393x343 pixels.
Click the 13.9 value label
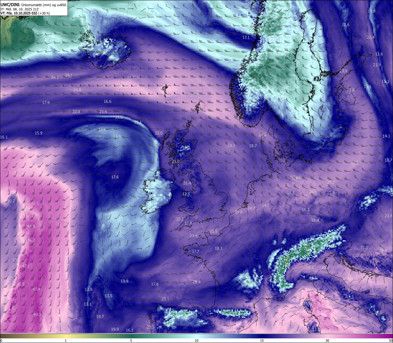point(124,281)
